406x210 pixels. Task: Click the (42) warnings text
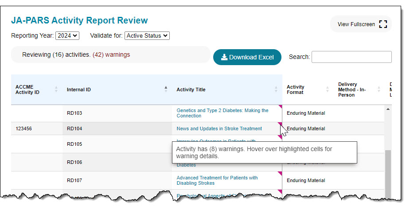[x=111, y=54]
